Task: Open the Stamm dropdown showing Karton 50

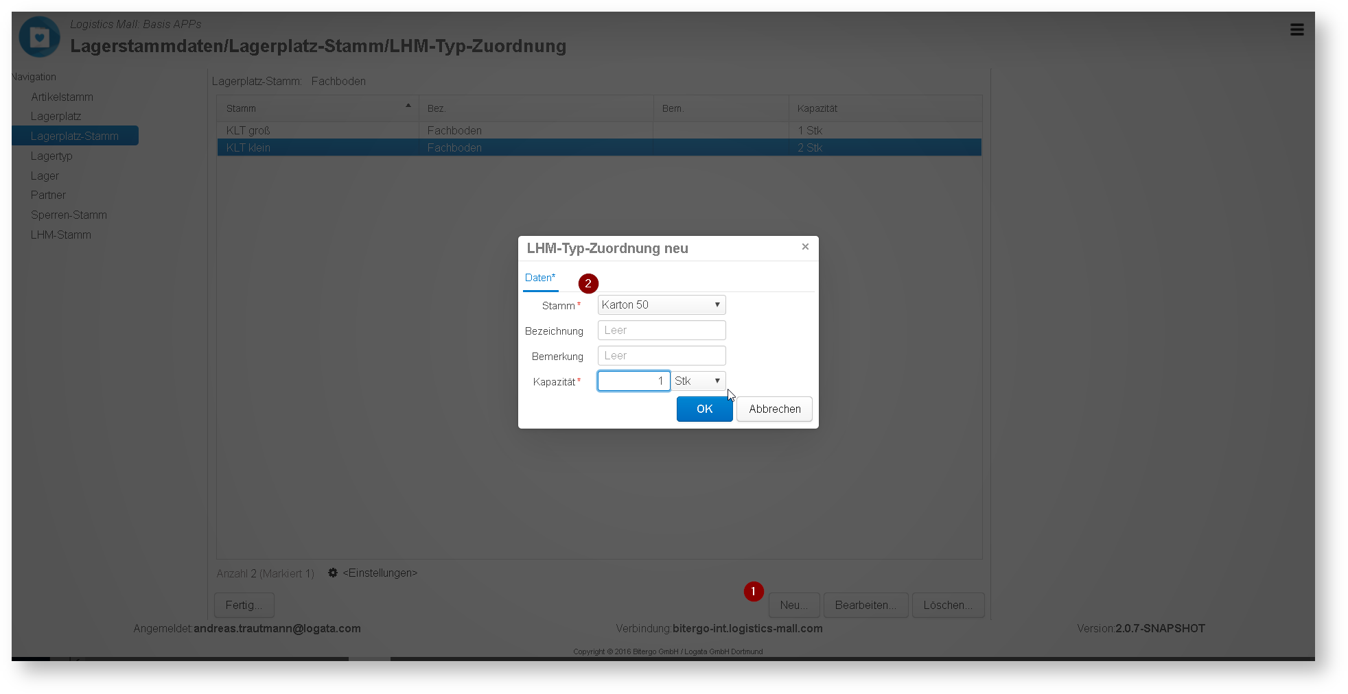Action: (662, 305)
